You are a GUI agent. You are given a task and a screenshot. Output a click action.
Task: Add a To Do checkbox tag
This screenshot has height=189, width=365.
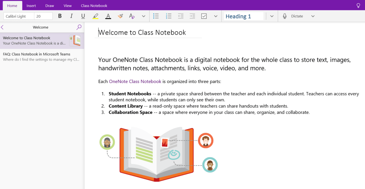tap(204, 16)
